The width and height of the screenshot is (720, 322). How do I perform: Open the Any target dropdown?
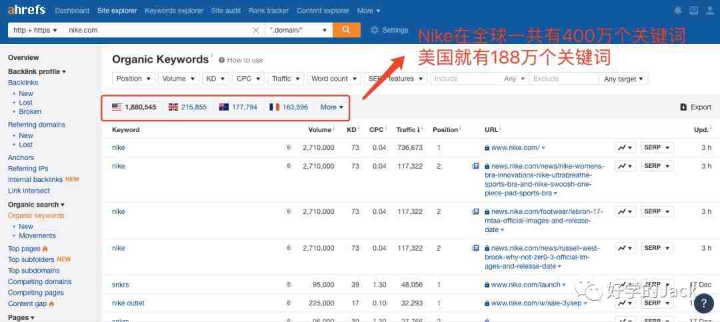623,79
